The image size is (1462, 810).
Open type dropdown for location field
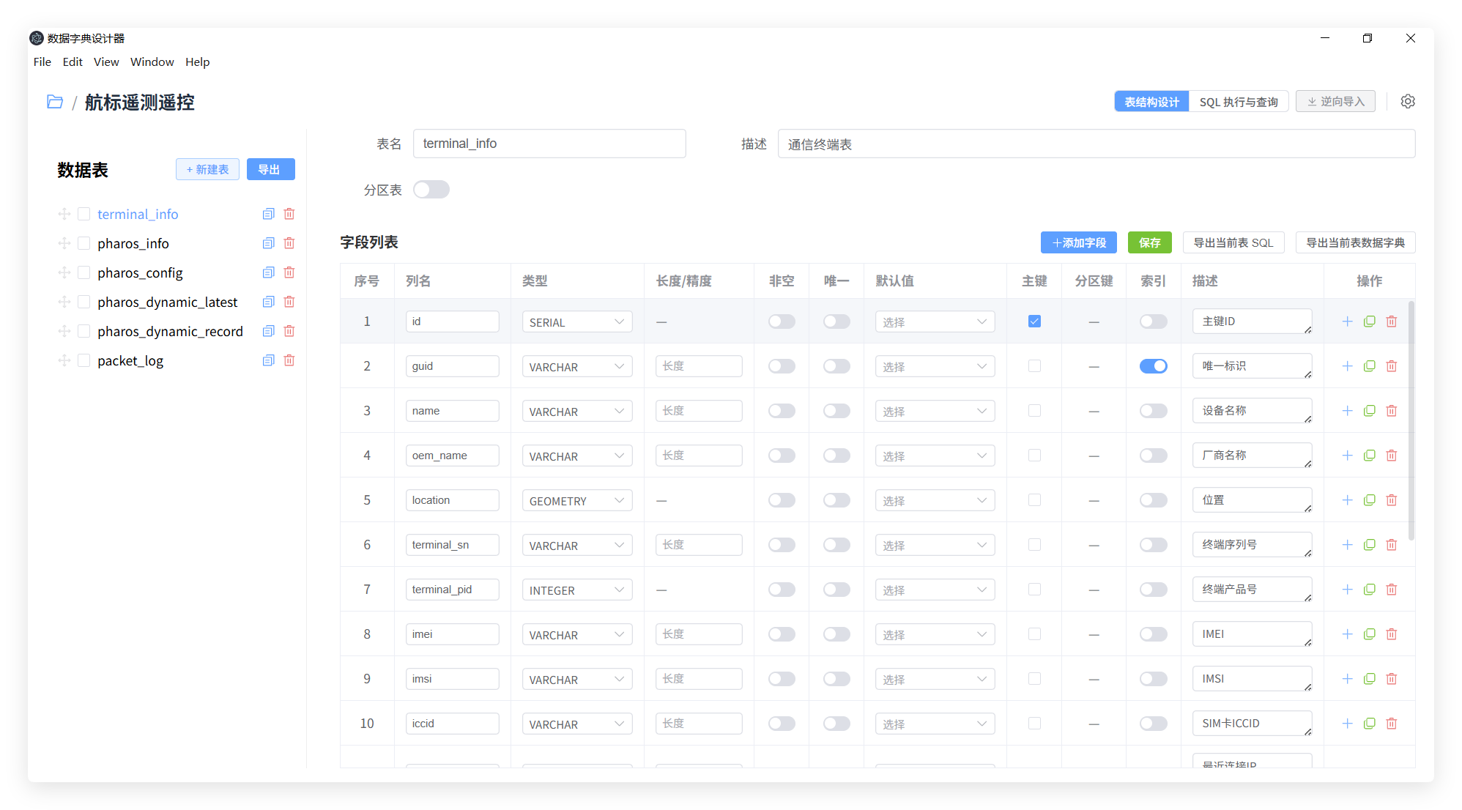point(576,501)
